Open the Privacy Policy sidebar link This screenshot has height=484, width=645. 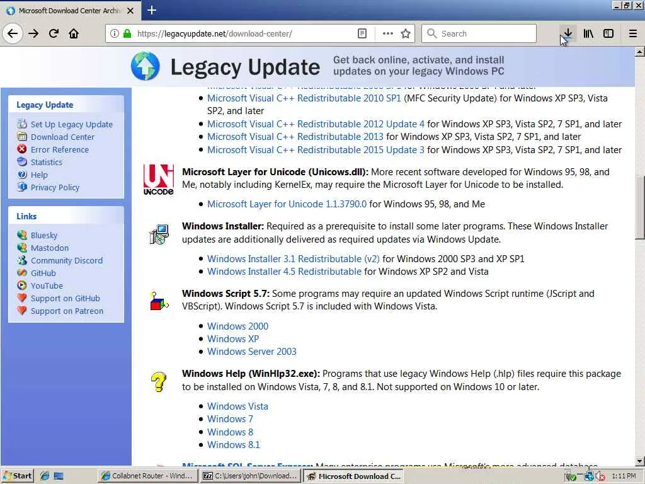click(55, 187)
